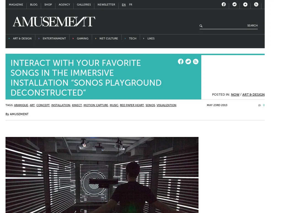Click the magnifier icon in search box
Viewport: 284px width, 213px height.
tap(201, 26)
